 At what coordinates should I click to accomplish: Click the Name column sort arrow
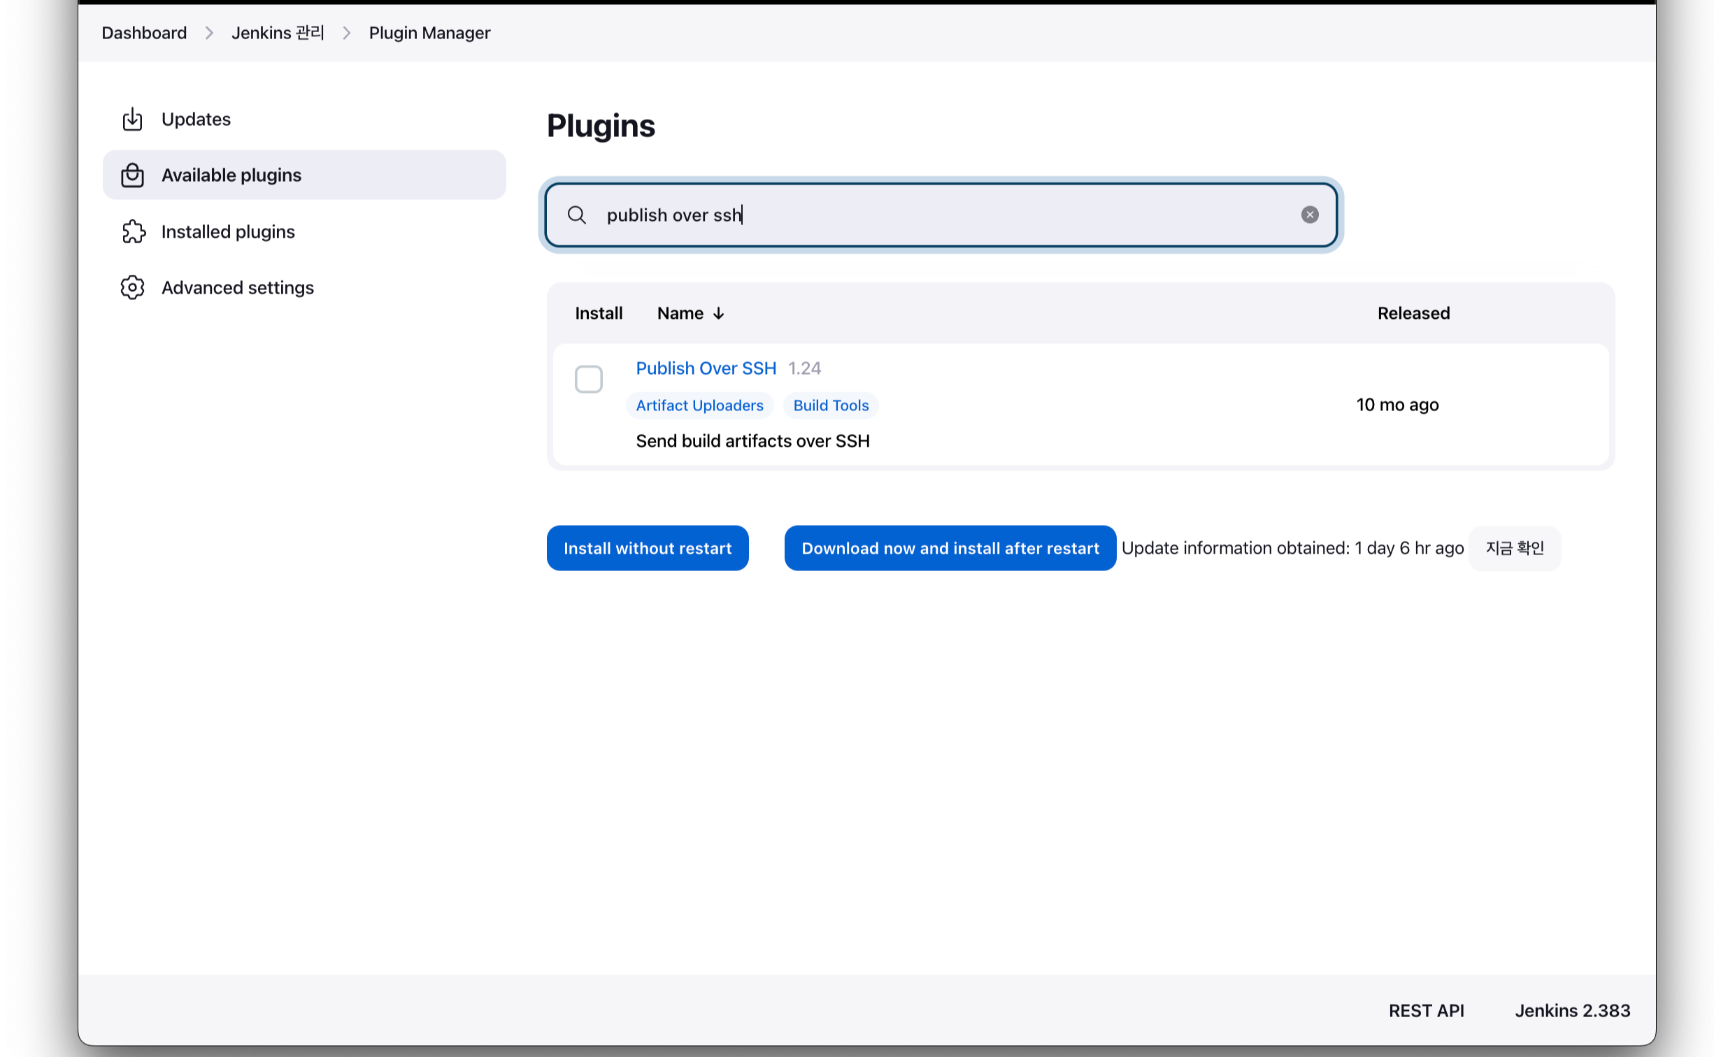coord(718,314)
